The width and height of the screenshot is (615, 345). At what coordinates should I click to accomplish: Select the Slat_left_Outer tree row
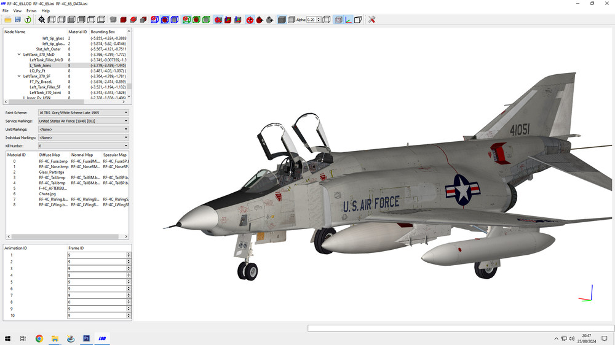[65, 49]
